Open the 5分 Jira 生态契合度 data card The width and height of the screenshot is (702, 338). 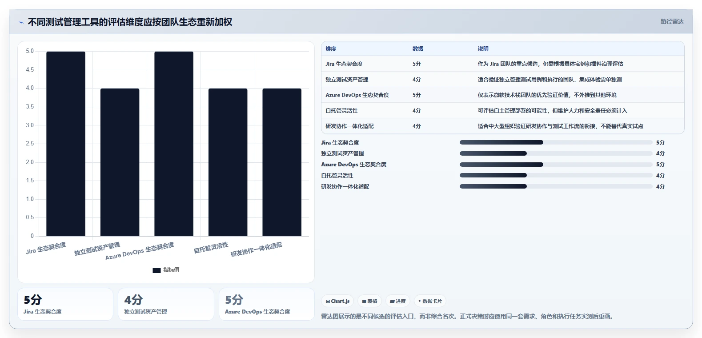[x=65, y=304]
